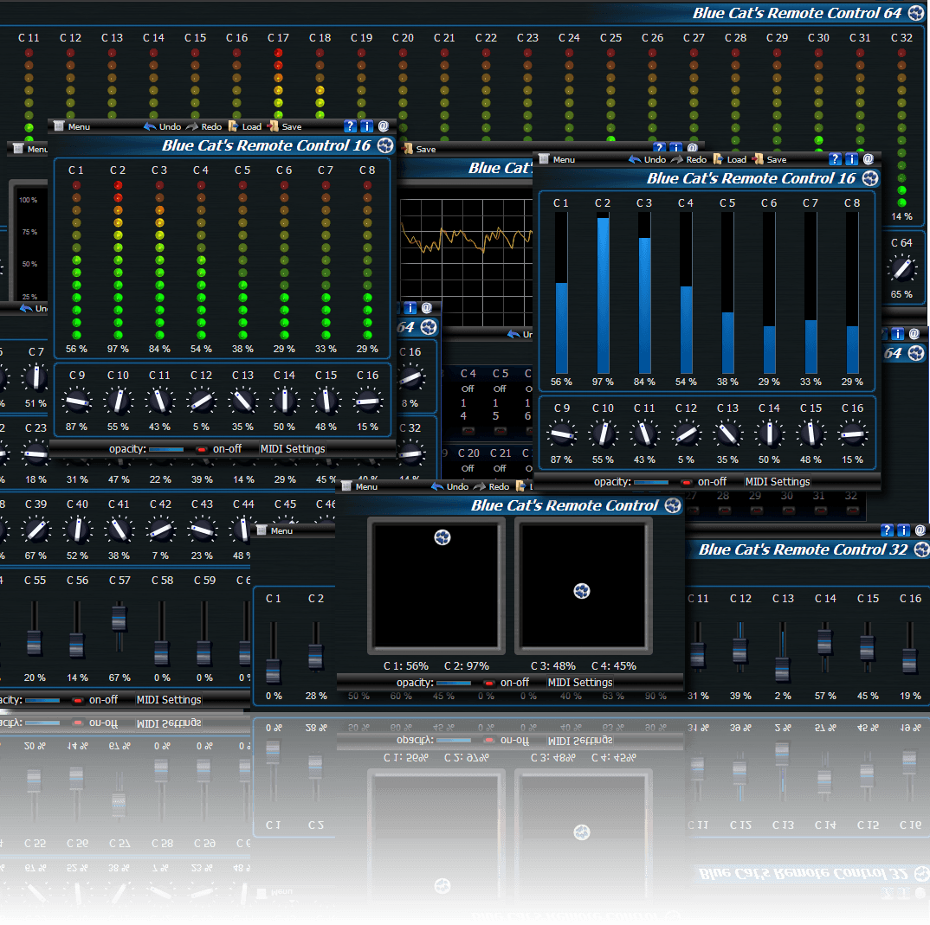Open the Menu dropdown in the left window

(x=26, y=147)
